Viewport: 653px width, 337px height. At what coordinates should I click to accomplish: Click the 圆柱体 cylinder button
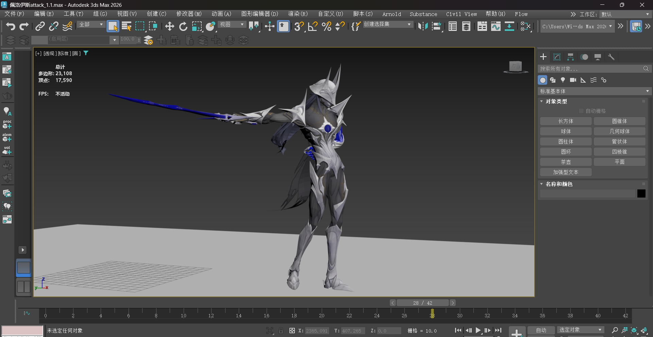[x=566, y=141]
